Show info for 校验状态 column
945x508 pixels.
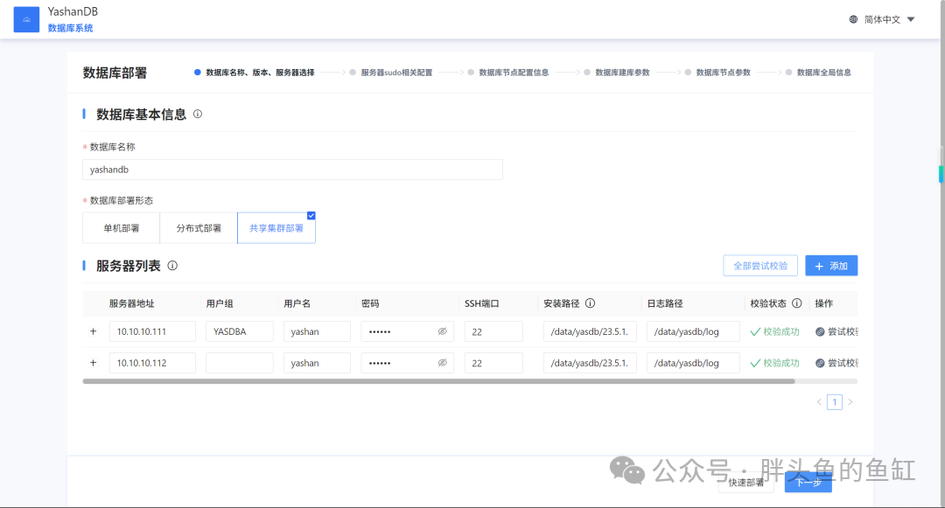[797, 303]
